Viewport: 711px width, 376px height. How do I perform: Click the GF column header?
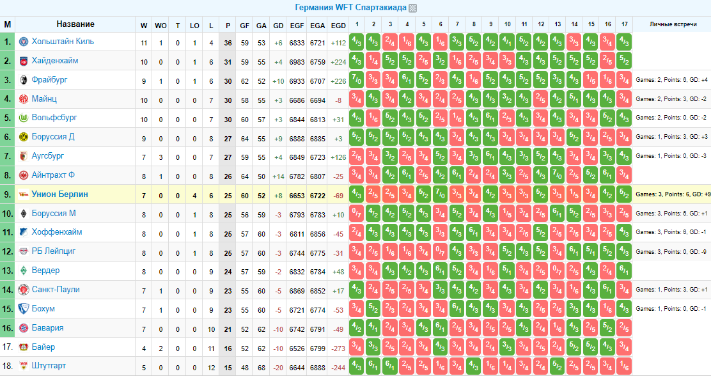click(x=245, y=26)
